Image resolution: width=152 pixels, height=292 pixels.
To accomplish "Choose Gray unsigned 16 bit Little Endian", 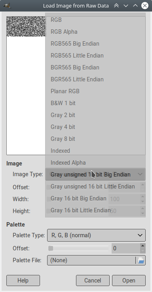I will [95, 186].
